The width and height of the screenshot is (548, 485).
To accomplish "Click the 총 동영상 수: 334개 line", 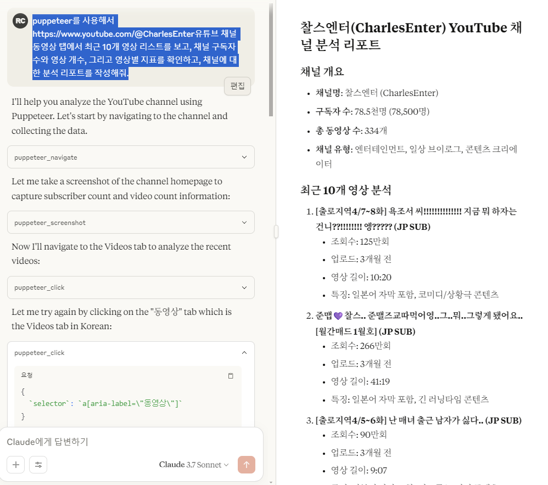I will [351, 131].
